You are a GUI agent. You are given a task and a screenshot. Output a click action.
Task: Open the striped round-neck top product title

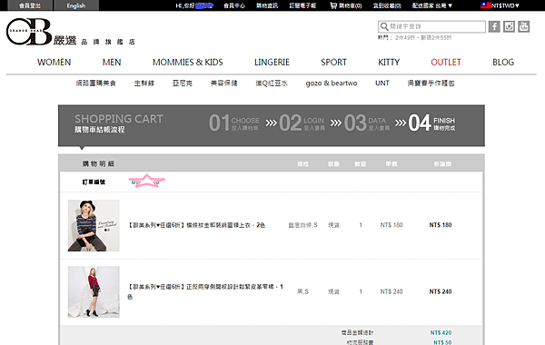[196, 225]
